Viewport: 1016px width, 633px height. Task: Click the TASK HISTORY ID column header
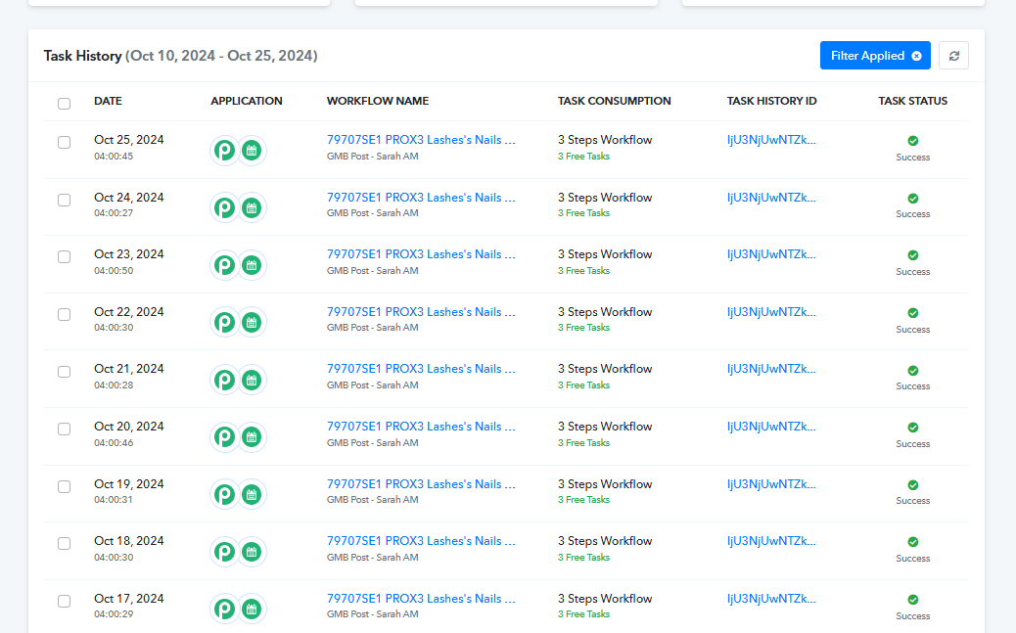click(771, 101)
